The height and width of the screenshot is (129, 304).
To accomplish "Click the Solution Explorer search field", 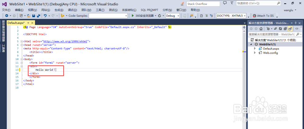I will click(275, 34).
